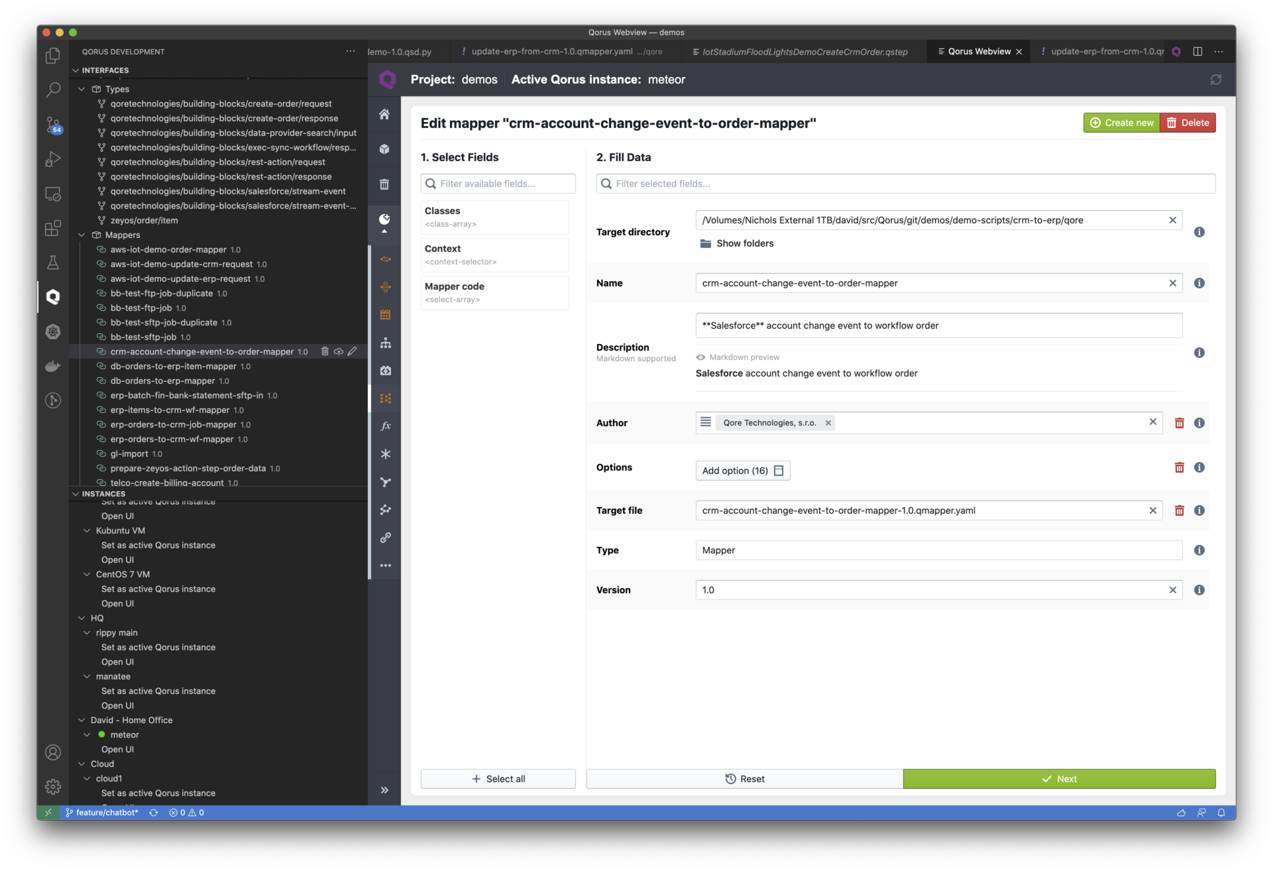Open Accounts icon in activity bar

[x=53, y=752]
